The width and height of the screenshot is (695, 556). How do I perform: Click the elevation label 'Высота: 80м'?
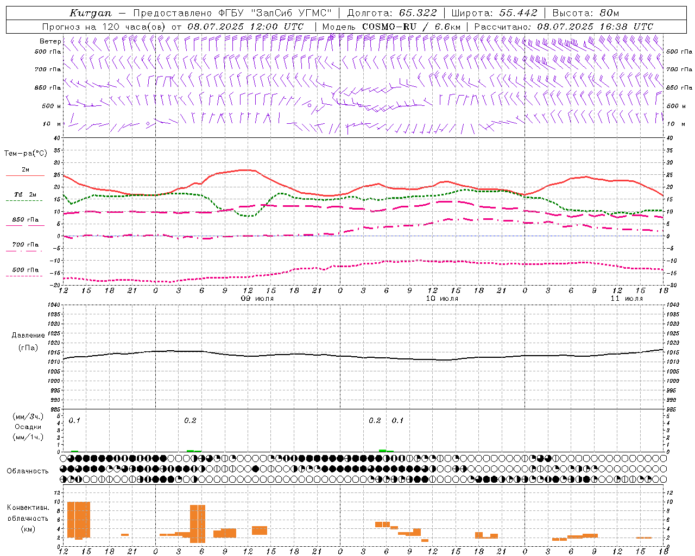click(x=585, y=13)
